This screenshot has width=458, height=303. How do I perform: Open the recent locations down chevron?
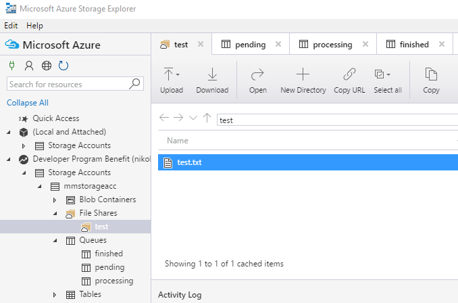193,118
